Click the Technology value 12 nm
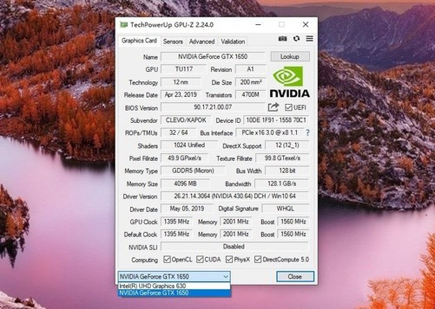This screenshot has width=435, height=309. (x=181, y=82)
